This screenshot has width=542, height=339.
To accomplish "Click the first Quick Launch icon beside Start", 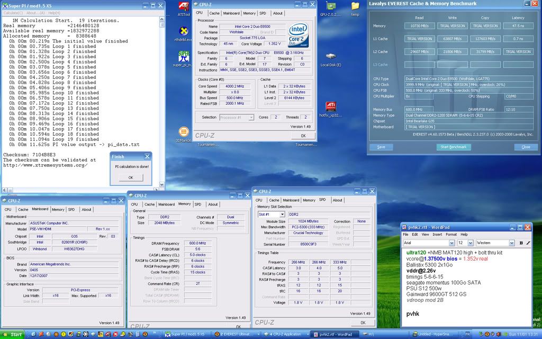I will 33,334.
